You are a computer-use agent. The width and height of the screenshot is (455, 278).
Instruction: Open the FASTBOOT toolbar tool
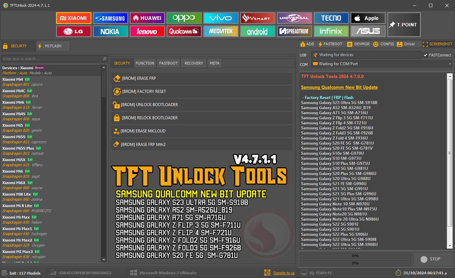click(330, 44)
